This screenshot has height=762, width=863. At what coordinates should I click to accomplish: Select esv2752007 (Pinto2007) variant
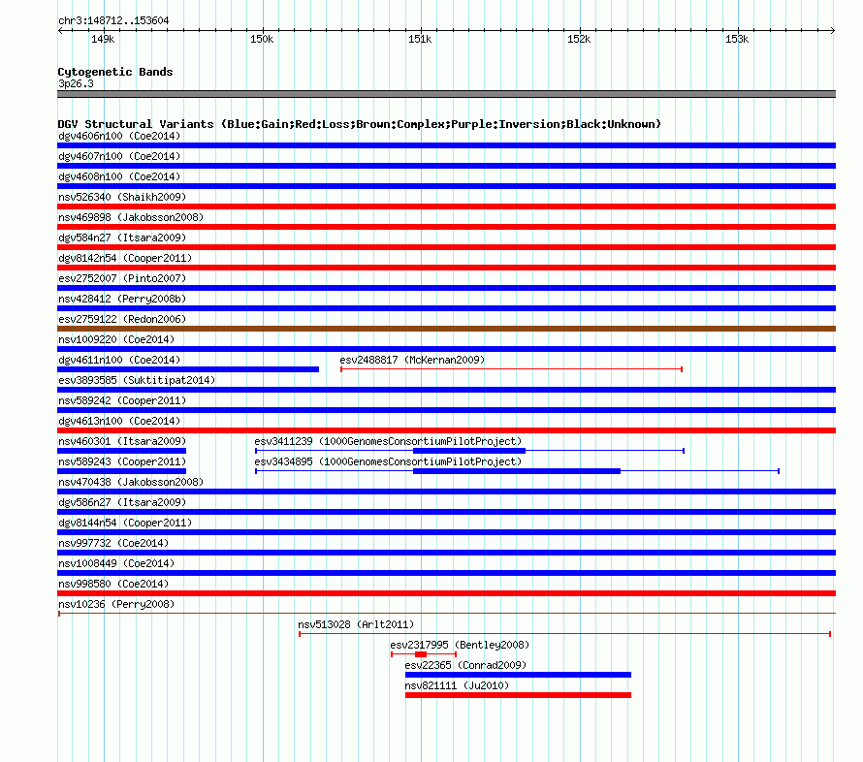point(122,278)
